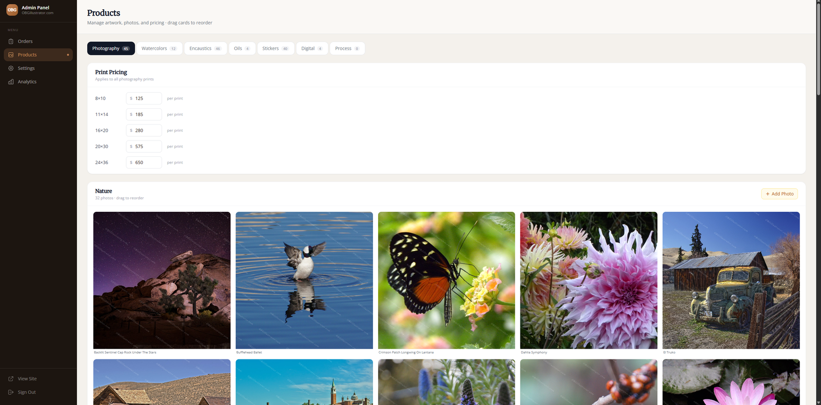The width and height of the screenshot is (821, 405).
Task: Open the Crimson Patch Longwing butterfly photo
Action: [x=446, y=280]
